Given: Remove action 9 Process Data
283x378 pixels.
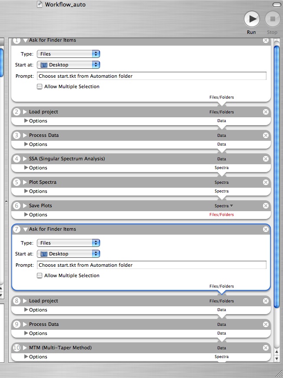Looking at the screenshot, I should click(x=266, y=324).
